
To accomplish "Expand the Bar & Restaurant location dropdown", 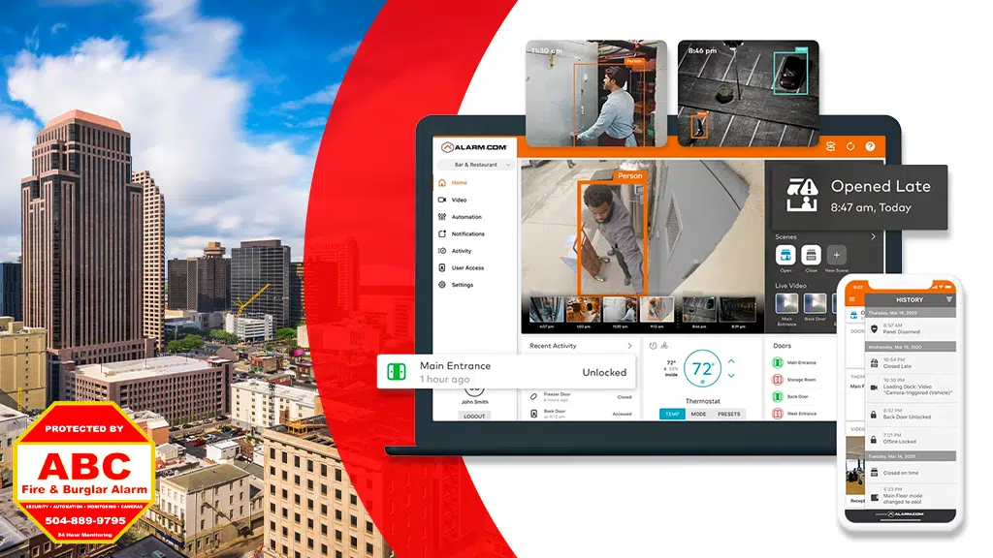I will [x=476, y=165].
